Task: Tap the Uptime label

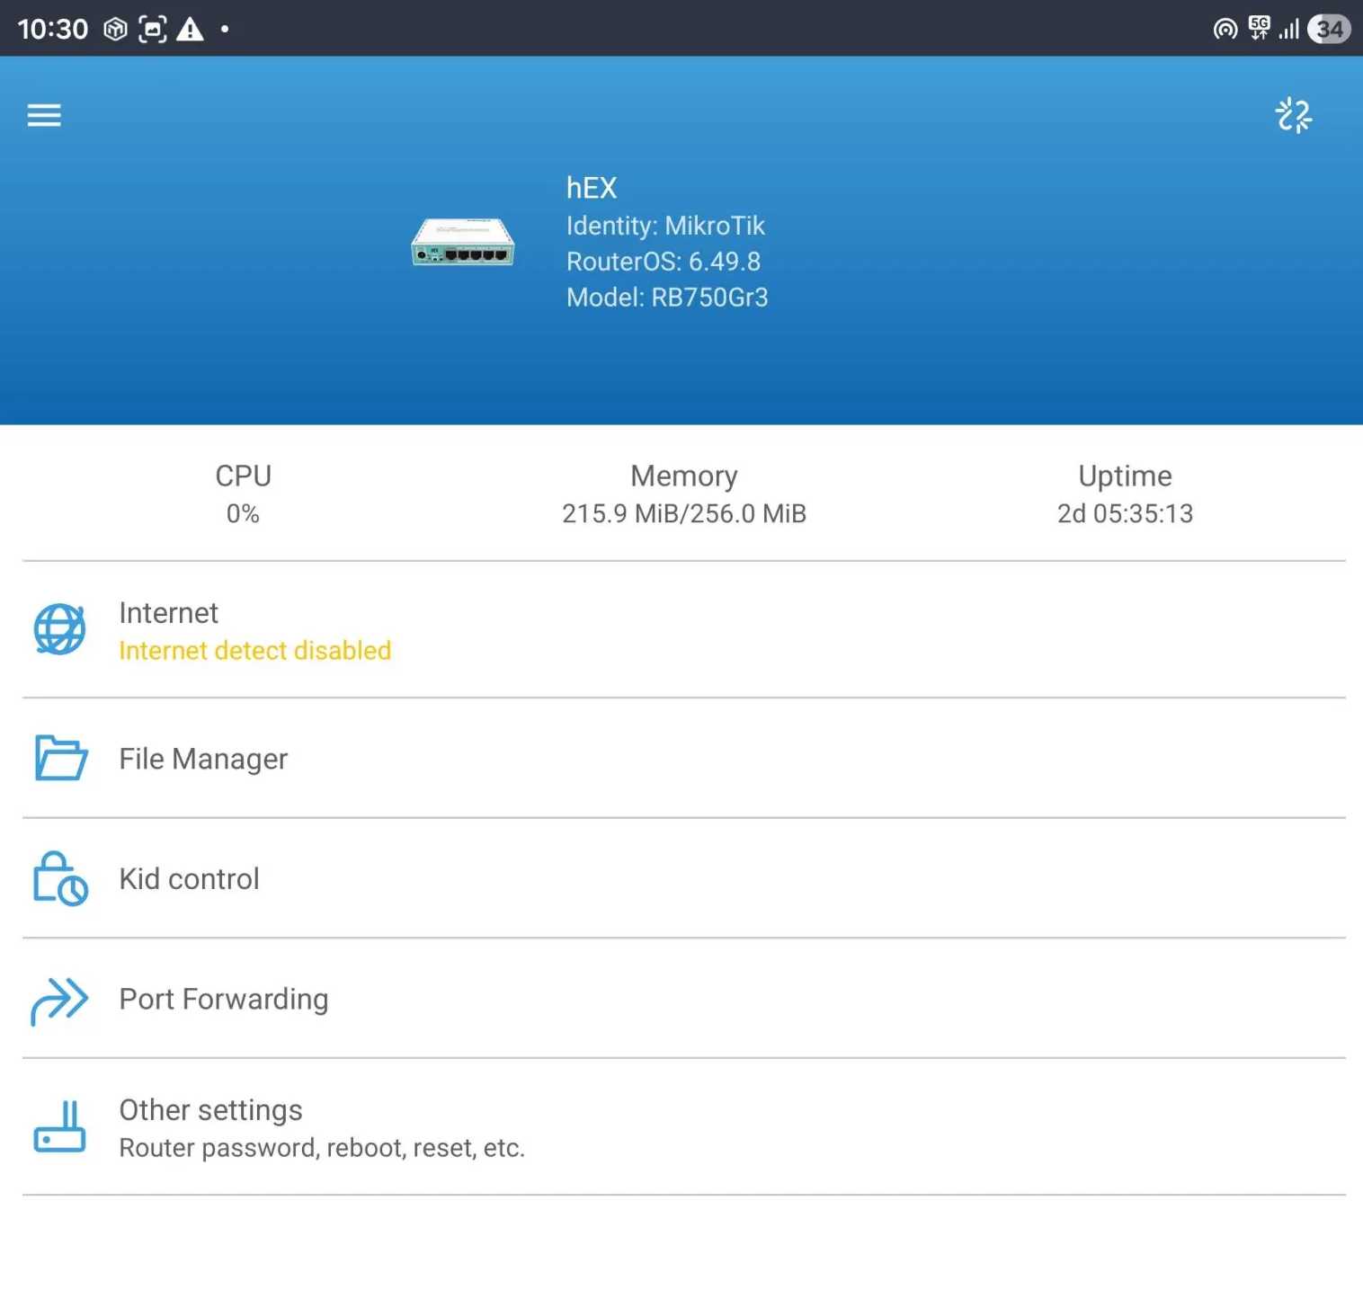Action: tap(1125, 476)
